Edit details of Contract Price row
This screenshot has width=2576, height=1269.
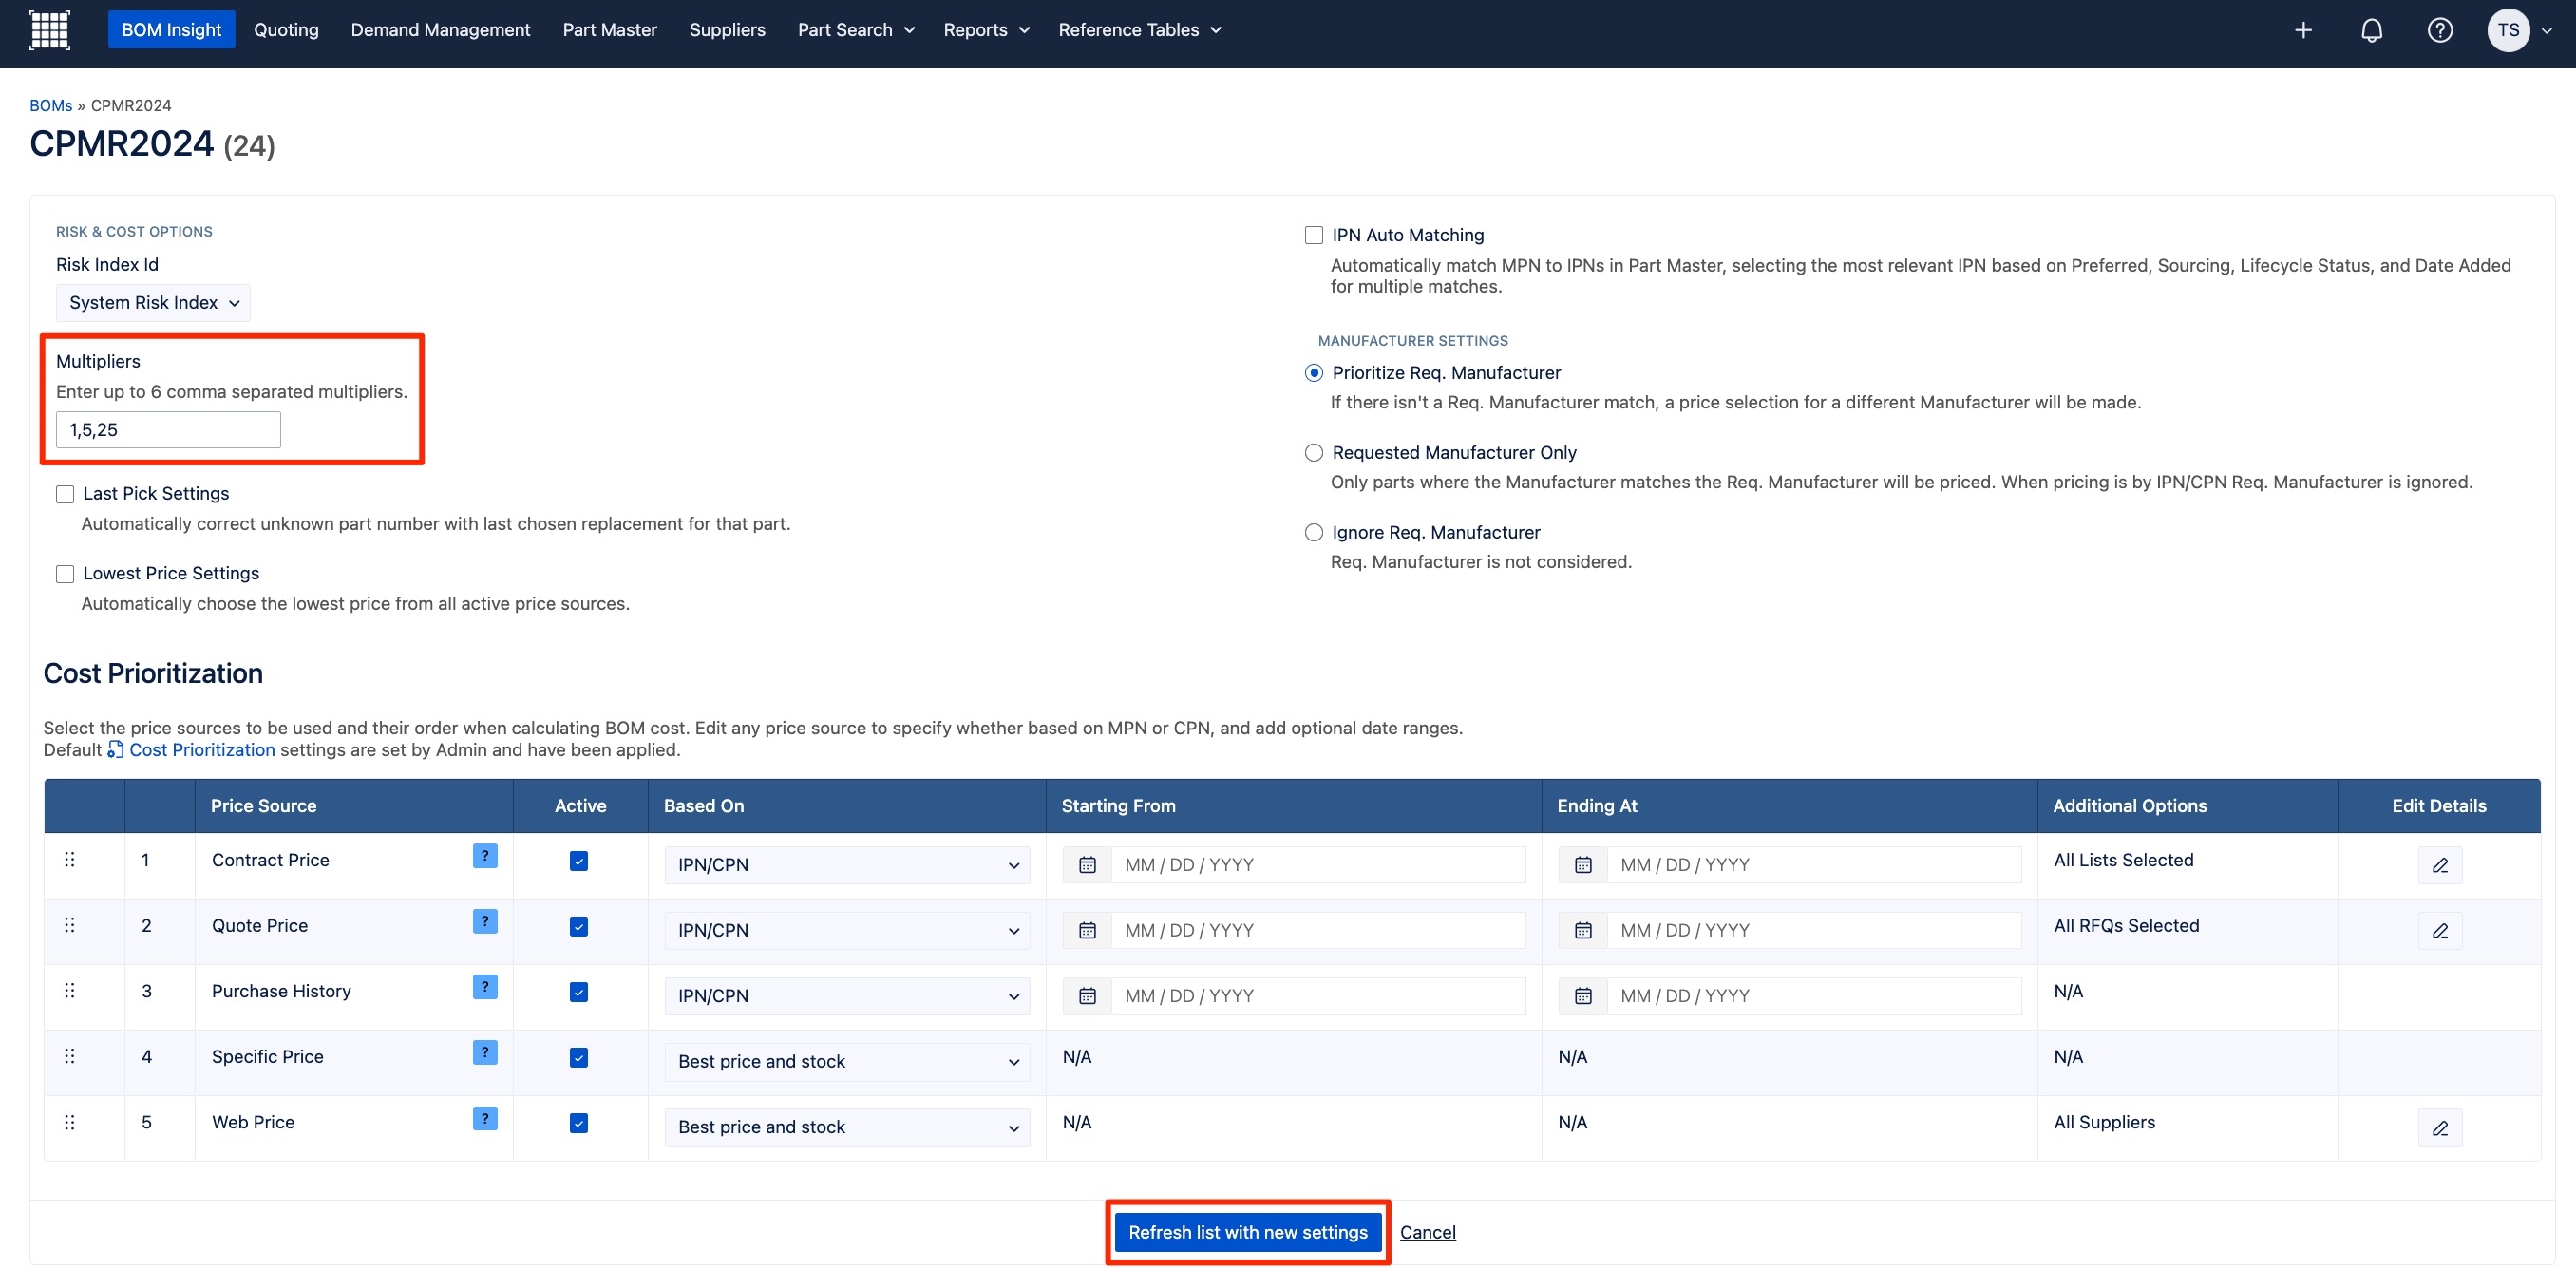2440,865
